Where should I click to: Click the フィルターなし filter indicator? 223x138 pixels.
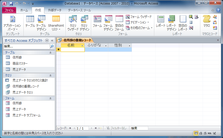pos(116,128)
